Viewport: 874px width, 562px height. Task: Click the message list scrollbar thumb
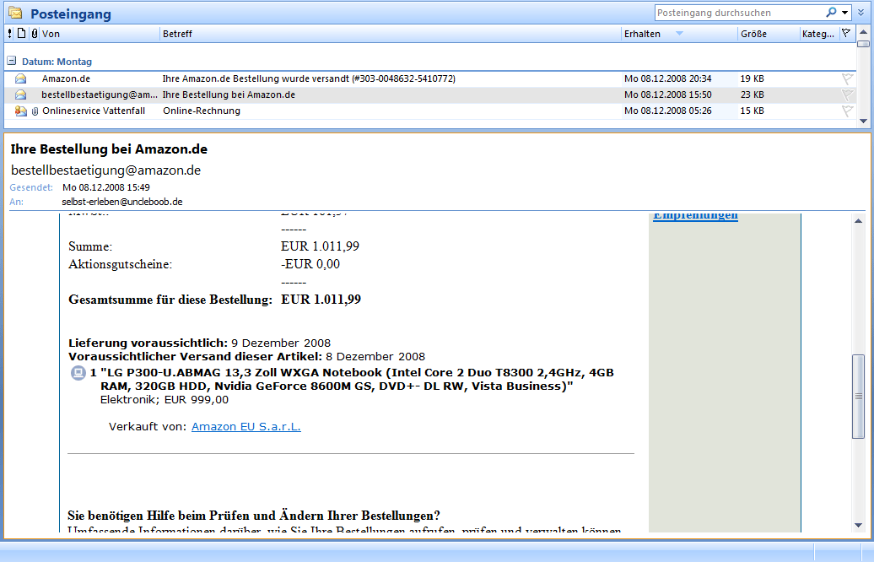863,44
